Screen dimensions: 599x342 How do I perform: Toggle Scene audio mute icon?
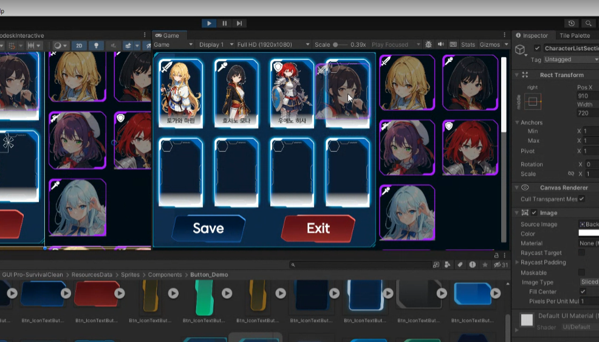tap(114, 46)
